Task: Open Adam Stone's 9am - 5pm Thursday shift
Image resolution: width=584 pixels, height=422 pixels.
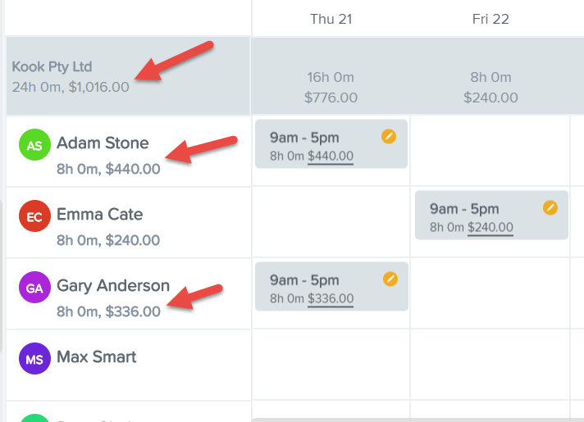Action: point(331,143)
